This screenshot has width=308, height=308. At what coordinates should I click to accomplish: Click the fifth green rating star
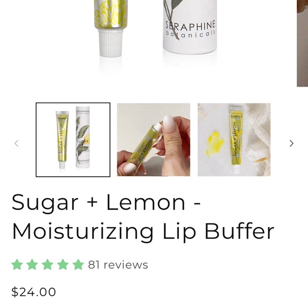click(x=78, y=264)
